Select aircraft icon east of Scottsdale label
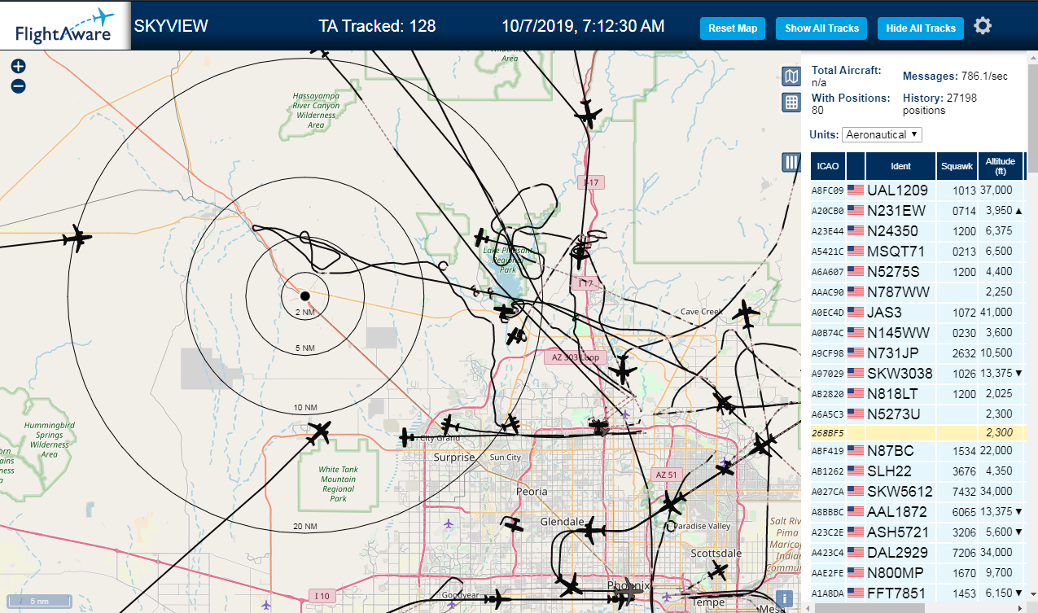Viewport: 1038px width, 613px height. click(717, 572)
